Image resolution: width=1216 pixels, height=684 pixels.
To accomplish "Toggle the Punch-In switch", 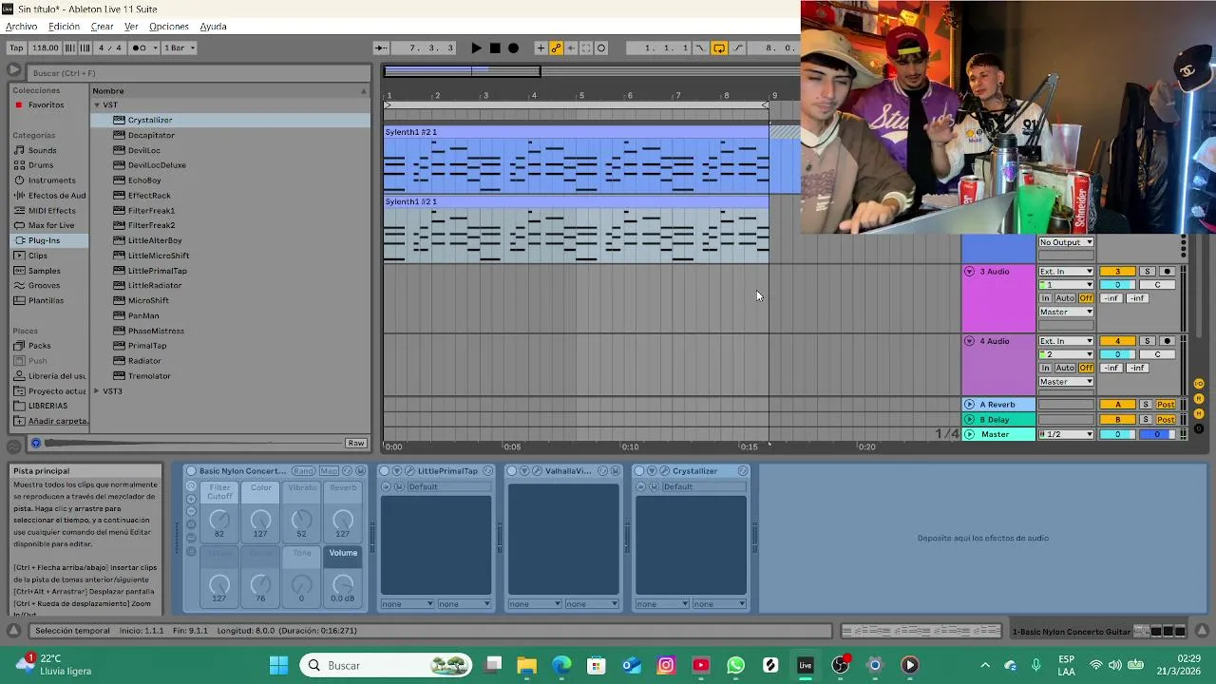I will click(701, 47).
